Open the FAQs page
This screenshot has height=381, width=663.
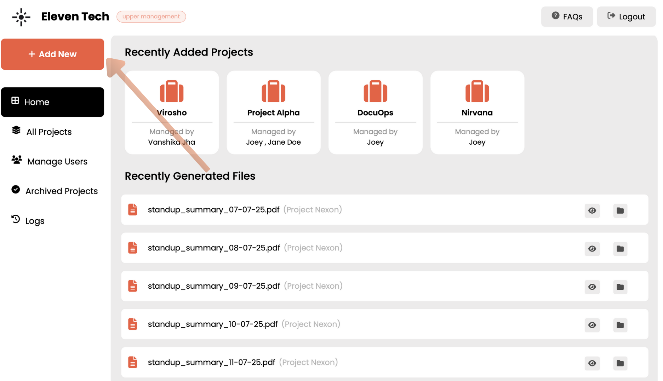567,17
